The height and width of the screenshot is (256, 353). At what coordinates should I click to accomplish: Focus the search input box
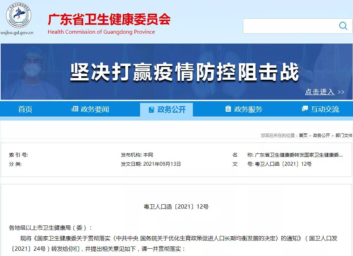click(x=289, y=26)
